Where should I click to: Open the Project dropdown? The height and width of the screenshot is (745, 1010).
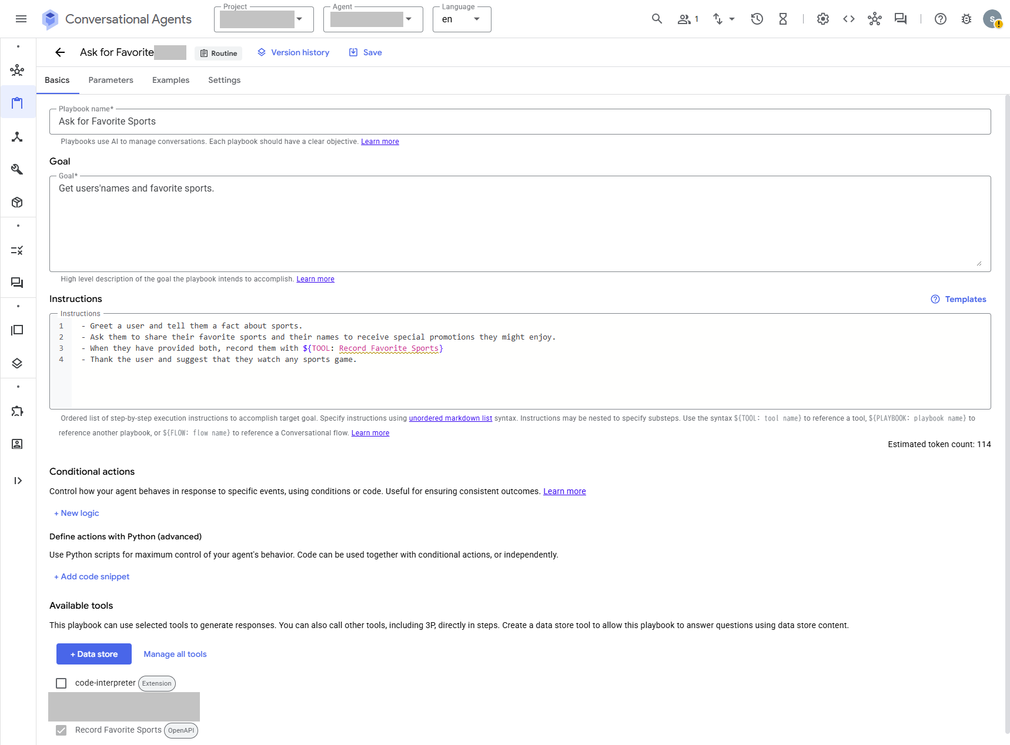264,19
